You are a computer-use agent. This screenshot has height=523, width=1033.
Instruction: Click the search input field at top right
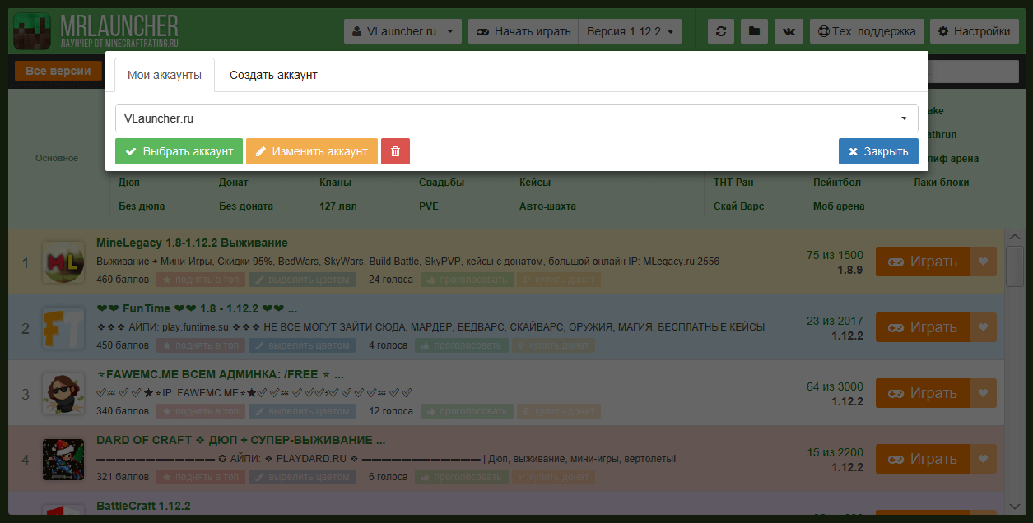click(973, 72)
